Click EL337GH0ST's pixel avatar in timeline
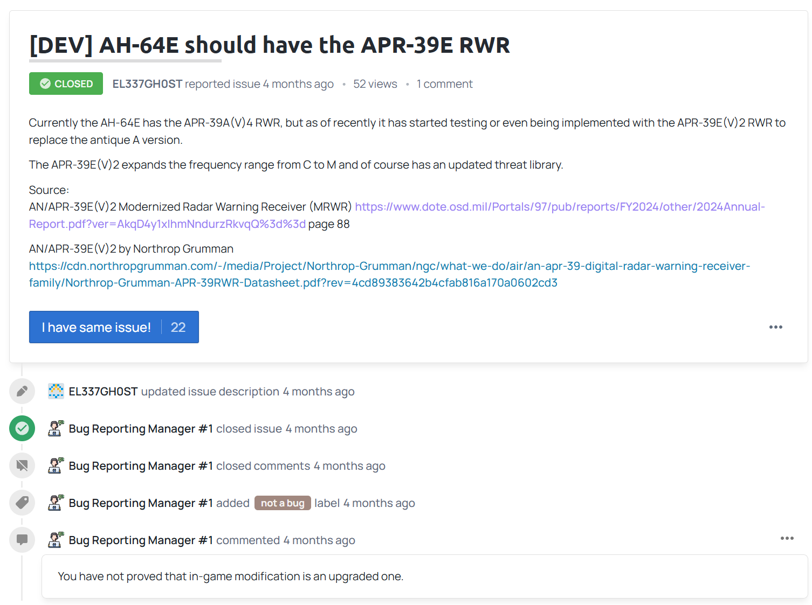The width and height of the screenshot is (812, 605). pos(56,391)
